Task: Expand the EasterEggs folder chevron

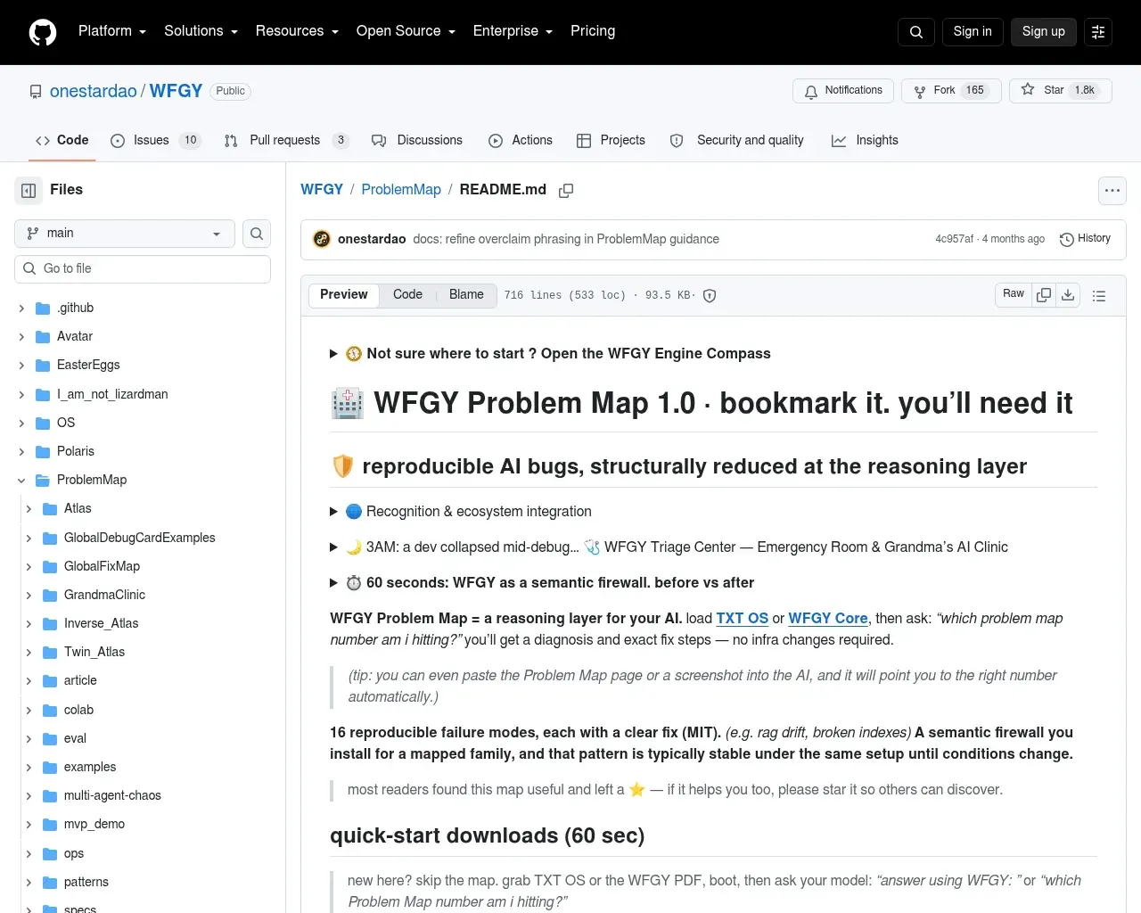Action: pyautogui.click(x=21, y=366)
